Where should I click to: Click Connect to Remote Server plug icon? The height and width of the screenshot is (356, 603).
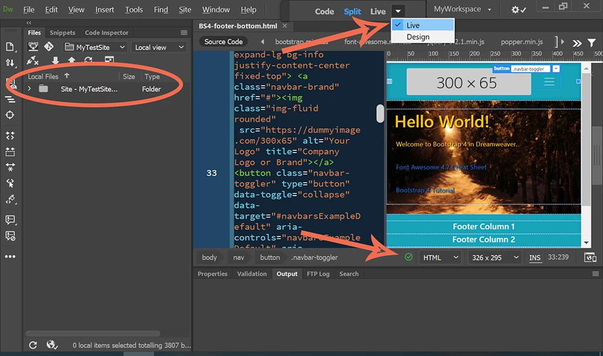(33, 60)
